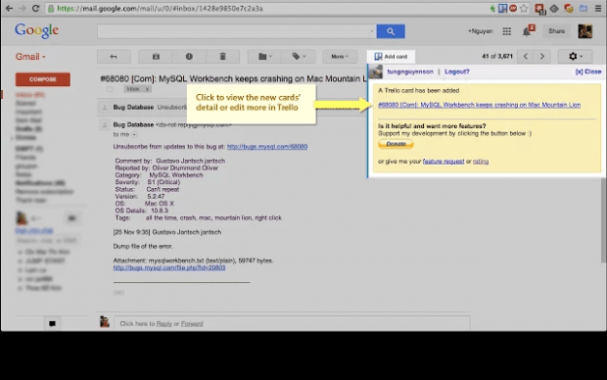Open the settings gear dropdown

[x=576, y=57]
